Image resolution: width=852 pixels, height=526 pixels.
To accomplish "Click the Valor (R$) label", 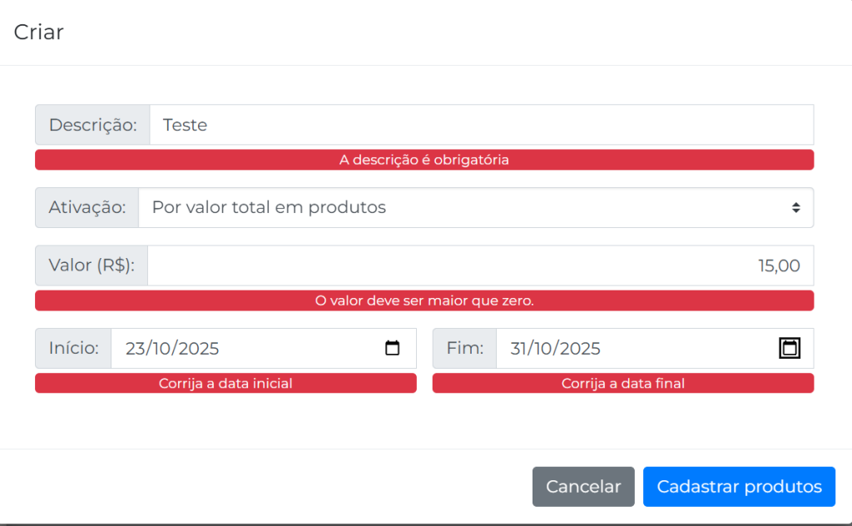I will click(92, 265).
